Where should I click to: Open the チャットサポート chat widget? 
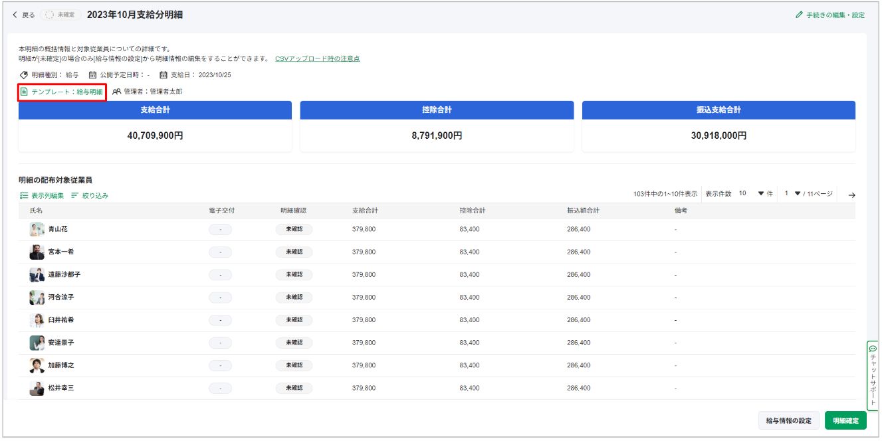[x=873, y=375]
